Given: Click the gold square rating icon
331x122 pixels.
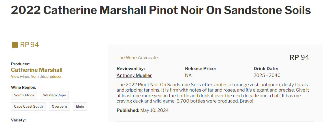Looking at the screenshot, I should [15, 45].
